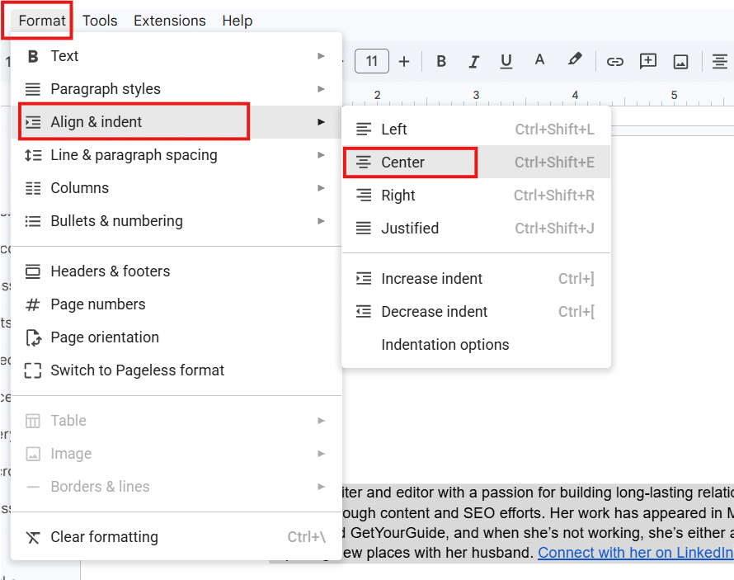Click the insert link icon
Viewport: 734px width, 580px height.
614,61
